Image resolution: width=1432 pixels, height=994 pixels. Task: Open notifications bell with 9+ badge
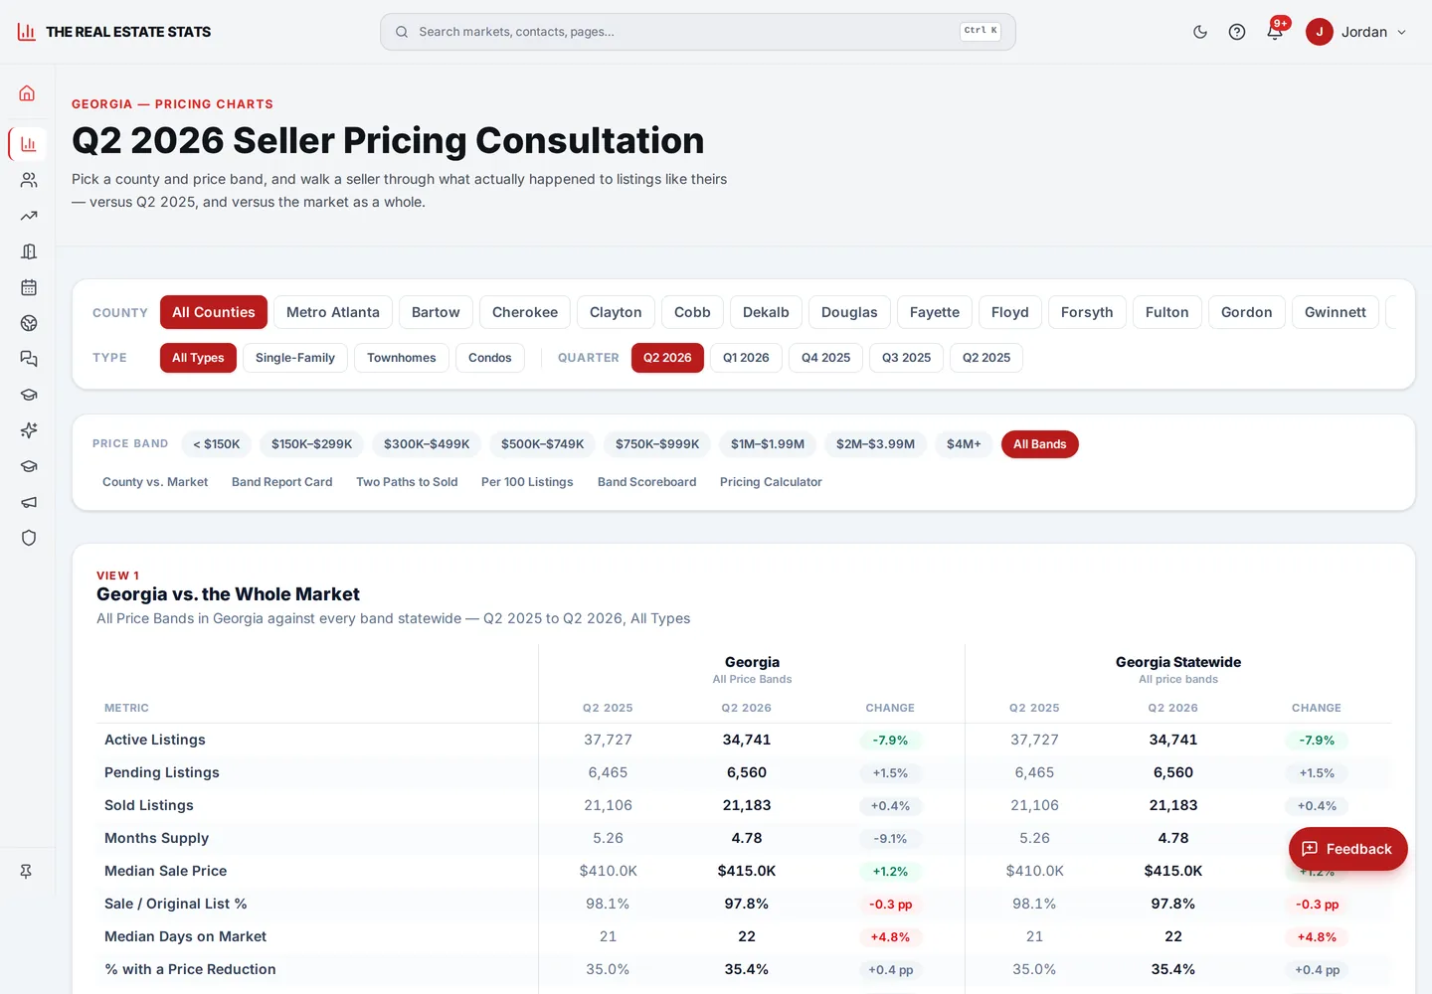(x=1275, y=32)
